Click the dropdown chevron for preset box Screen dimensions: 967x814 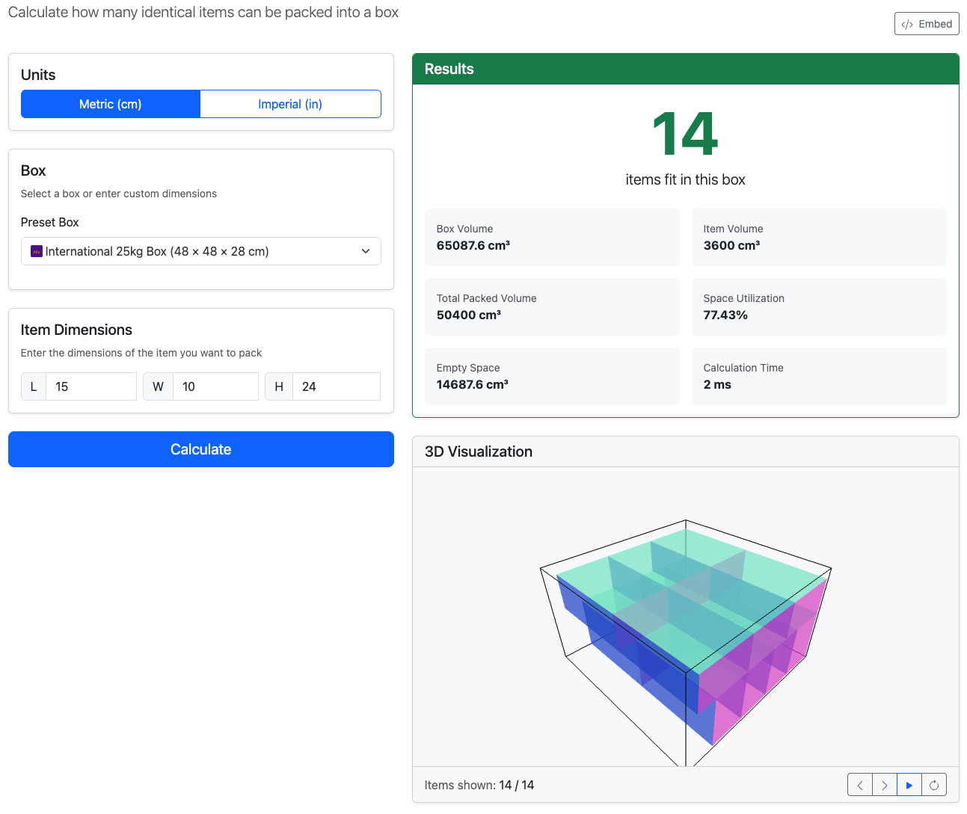coord(366,251)
